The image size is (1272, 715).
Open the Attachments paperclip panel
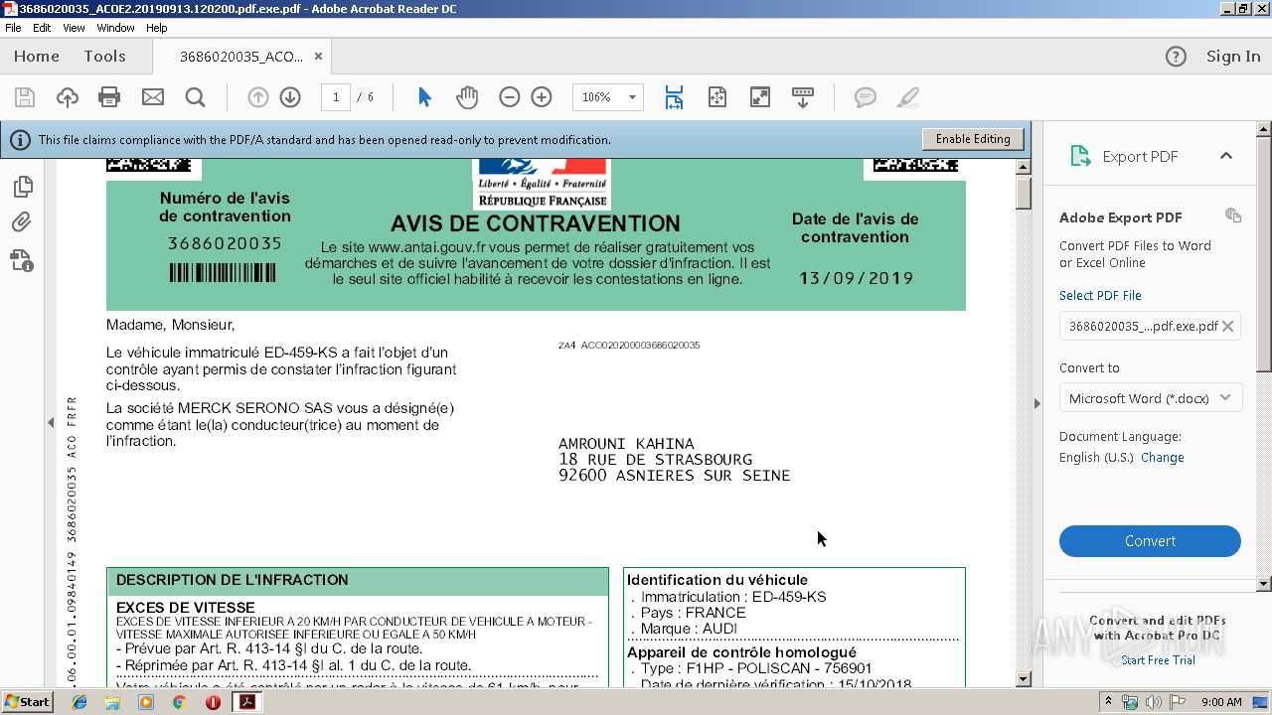pyautogui.click(x=22, y=222)
